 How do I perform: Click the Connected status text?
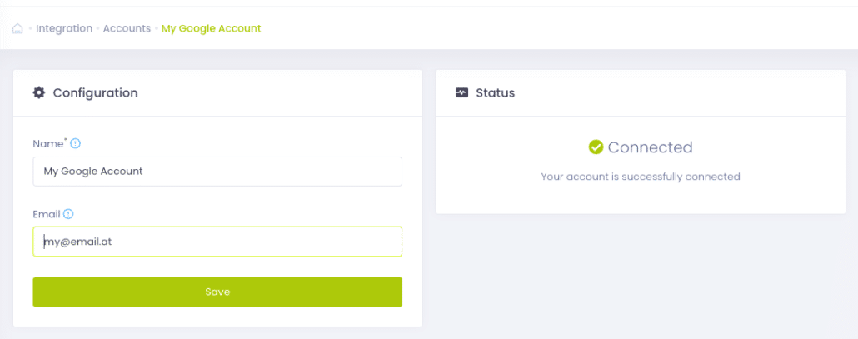click(x=650, y=147)
